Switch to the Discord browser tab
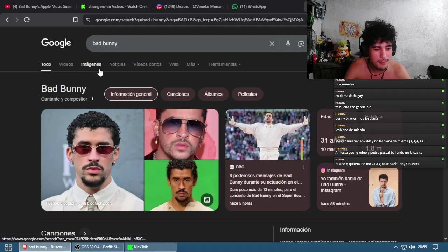The height and width of the screenshot is (252, 448). coord(190,6)
